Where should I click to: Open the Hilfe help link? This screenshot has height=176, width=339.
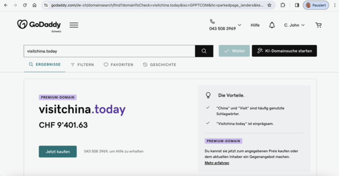pyautogui.click(x=255, y=25)
